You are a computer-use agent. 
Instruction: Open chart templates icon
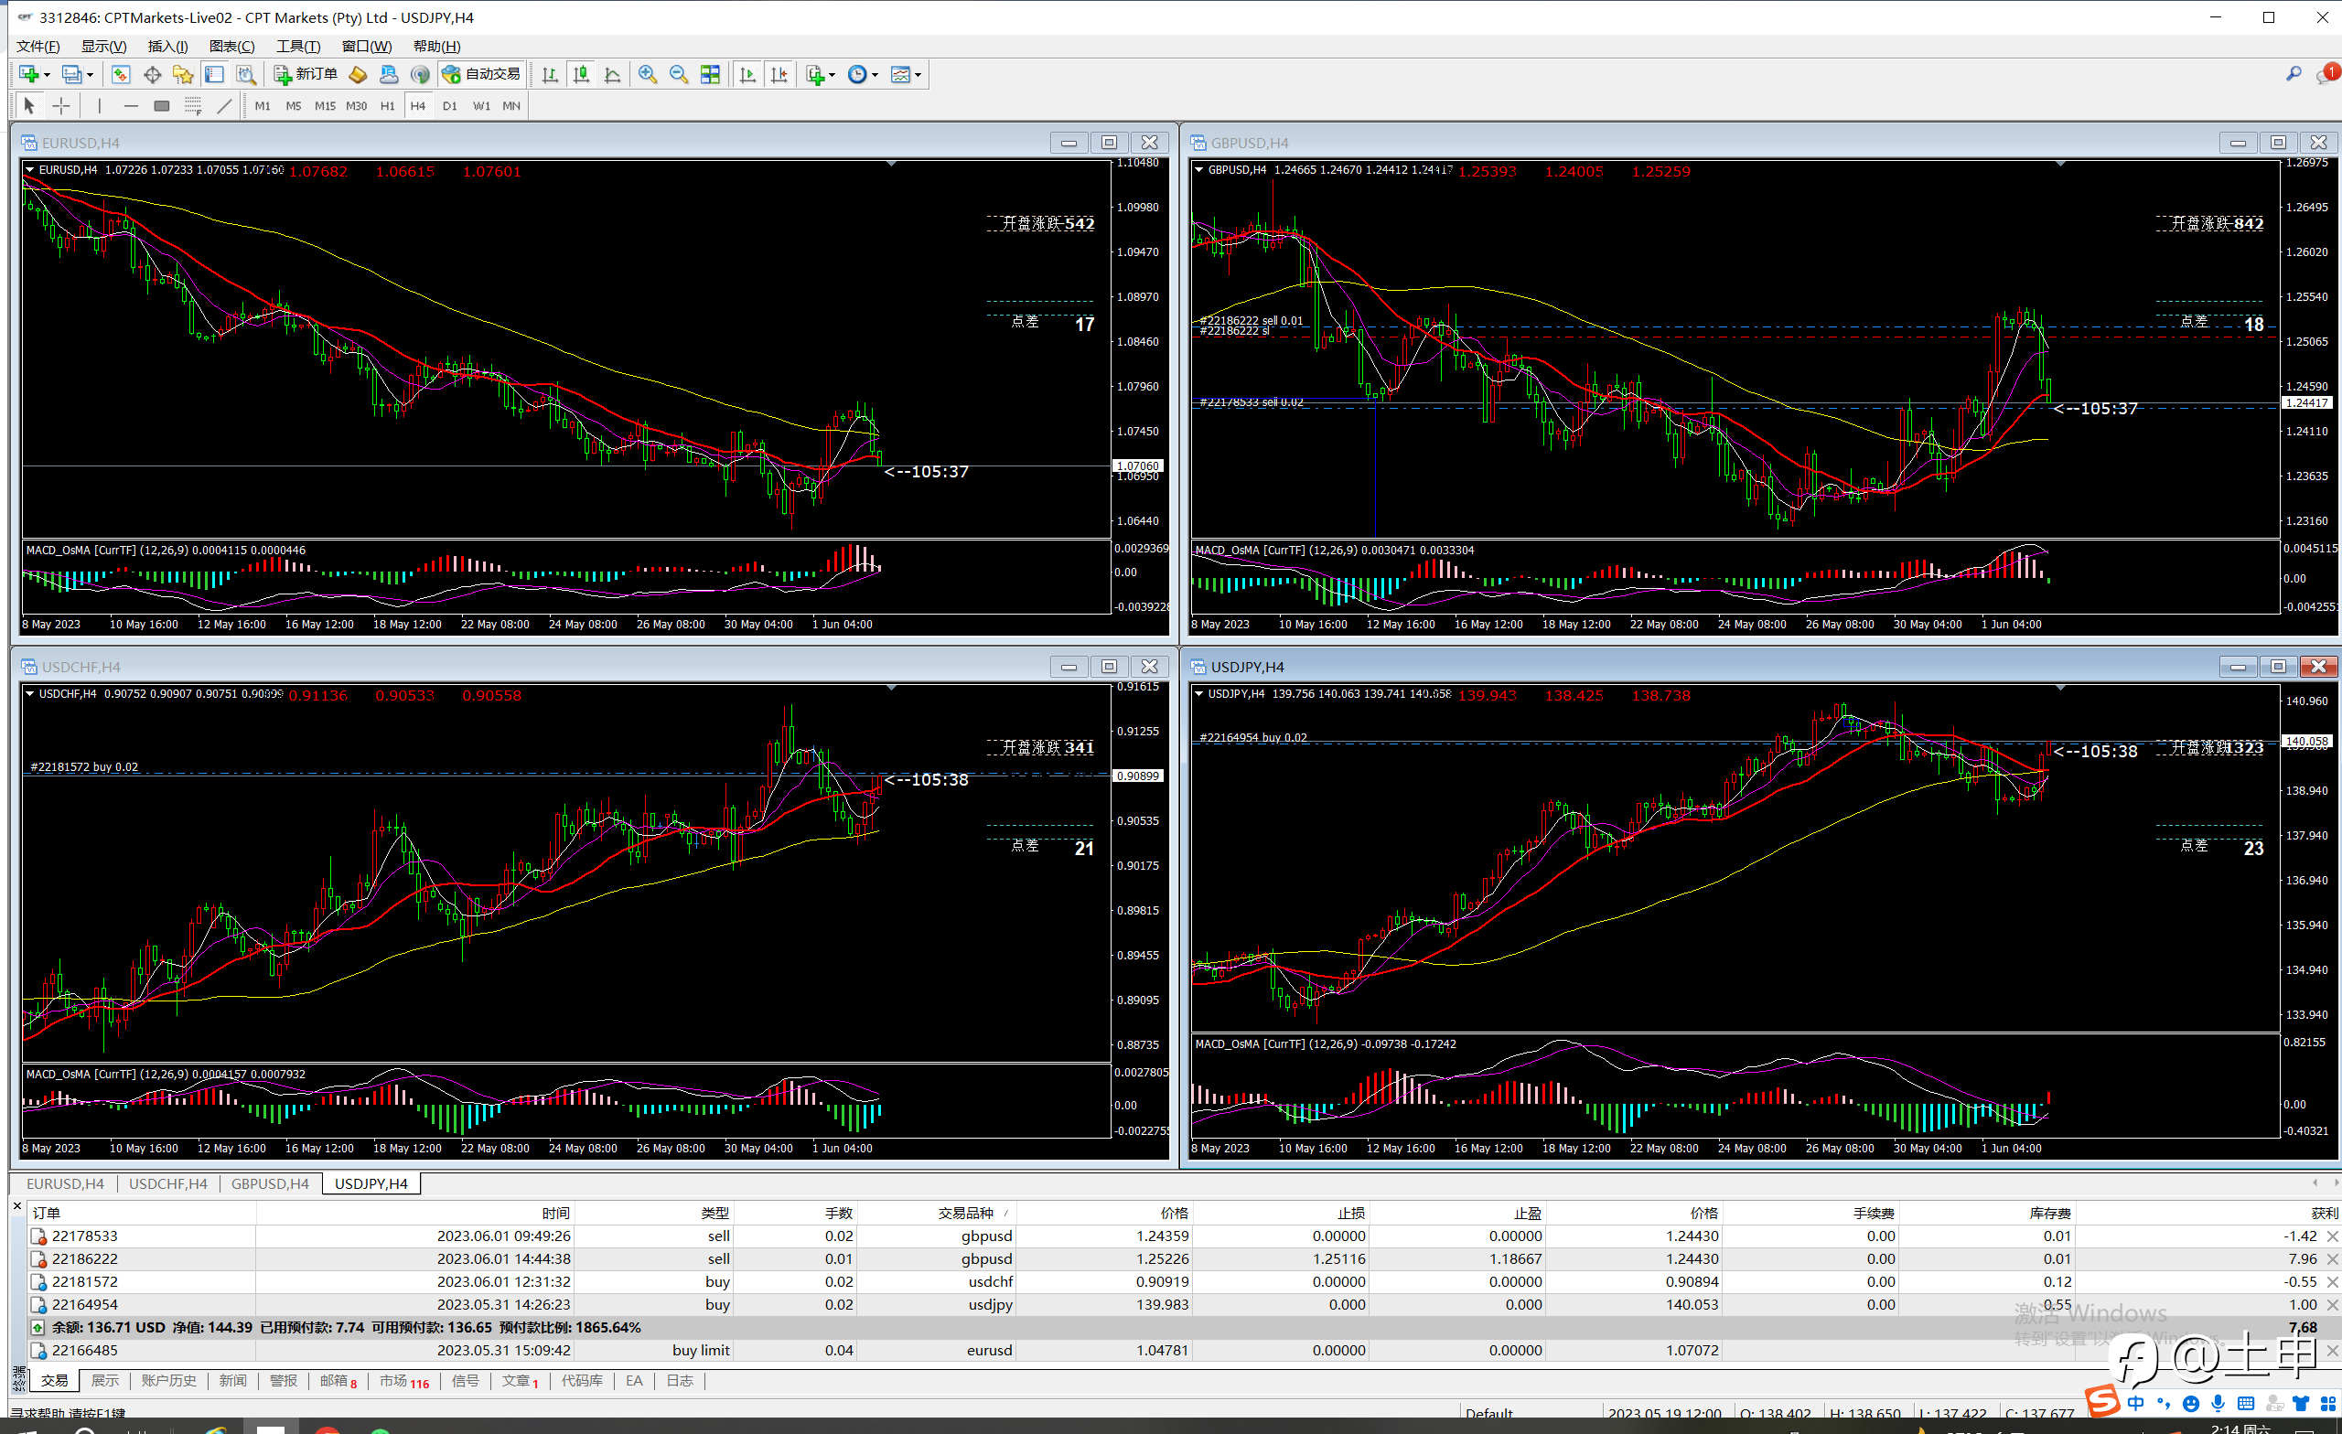(901, 74)
